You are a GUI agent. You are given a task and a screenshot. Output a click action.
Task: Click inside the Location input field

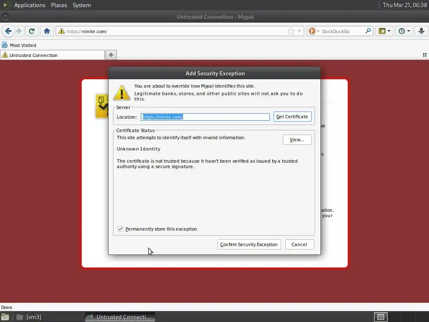[205, 117]
